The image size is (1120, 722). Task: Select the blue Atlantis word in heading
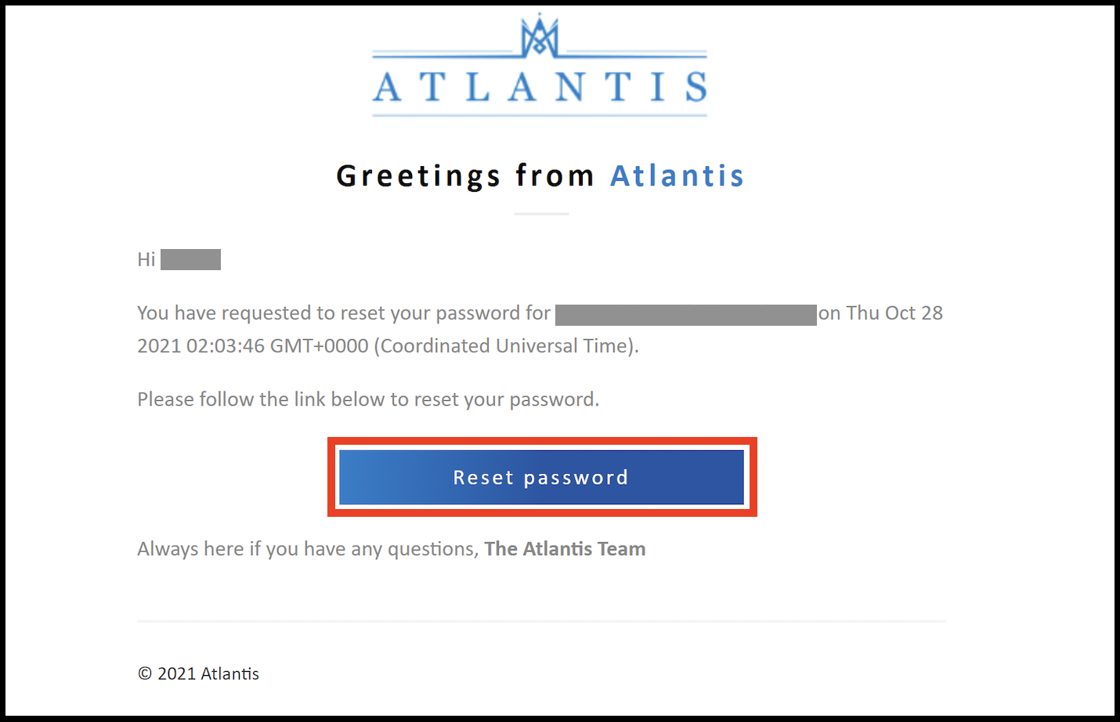(x=677, y=175)
